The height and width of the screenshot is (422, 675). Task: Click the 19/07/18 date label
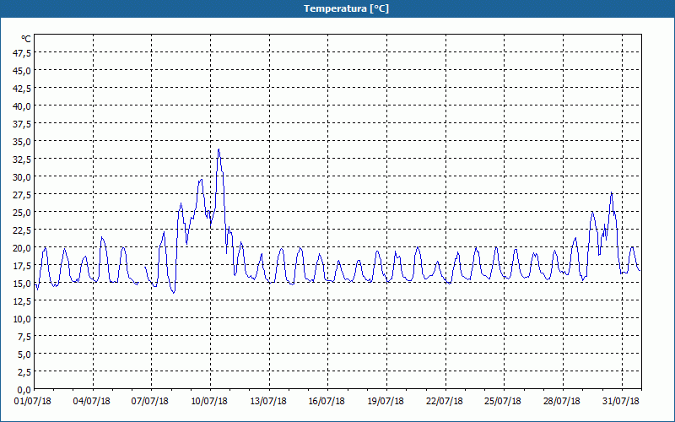tap(386, 402)
